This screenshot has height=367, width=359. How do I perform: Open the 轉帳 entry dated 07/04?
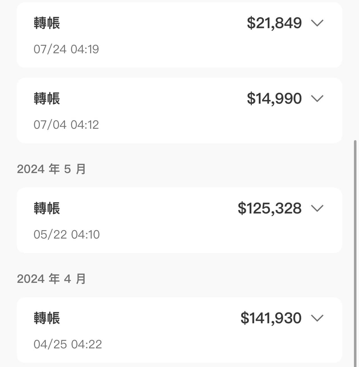tap(47, 98)
